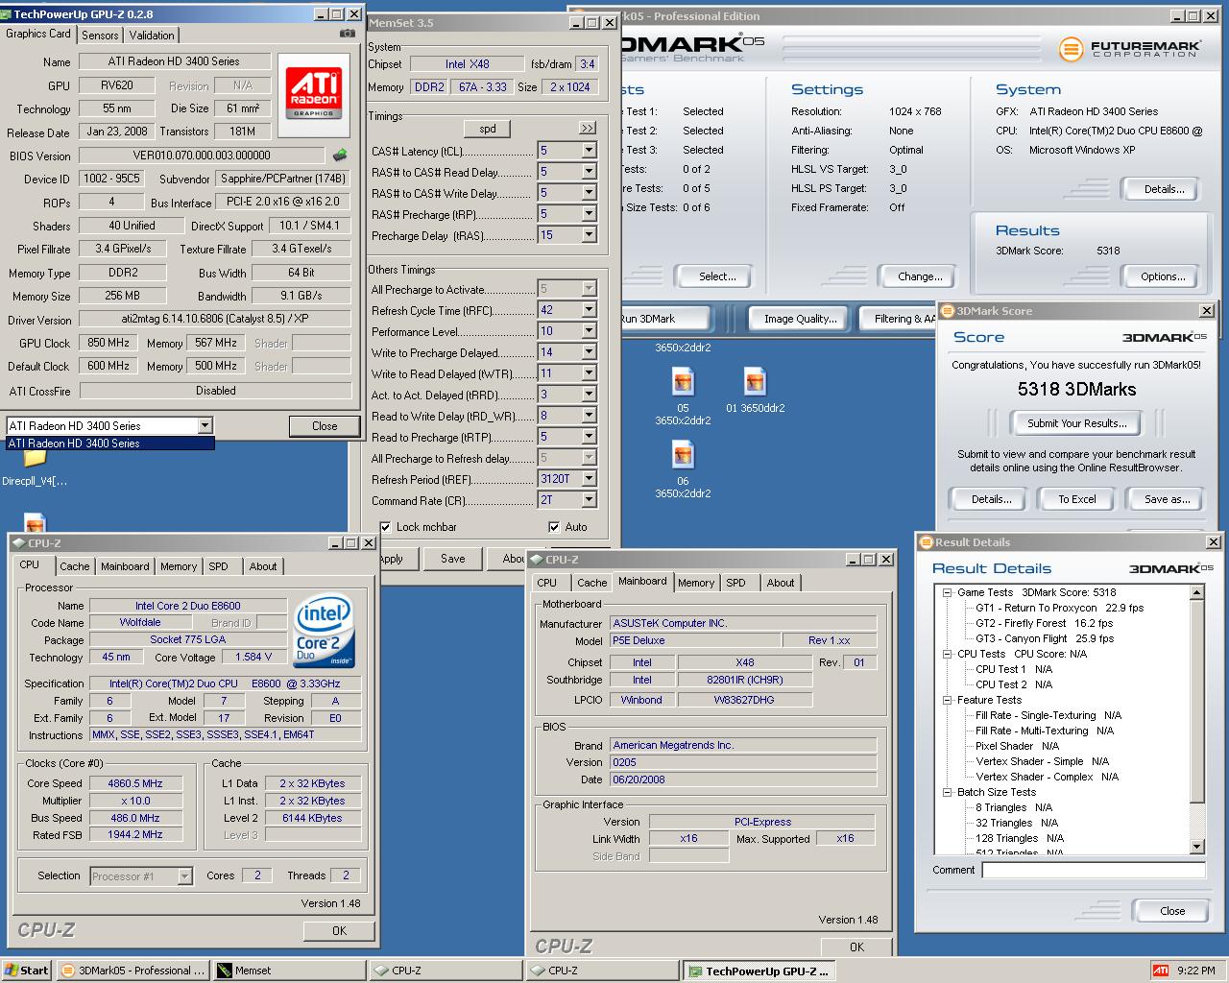
Task: Switch to 3DMark05 Professional taskbar button
Action: click(x=133, y=971)
